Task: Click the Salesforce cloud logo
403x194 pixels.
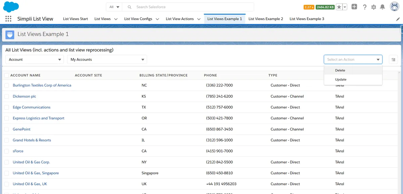Action: pyautogui.click(x=11, y=7)
